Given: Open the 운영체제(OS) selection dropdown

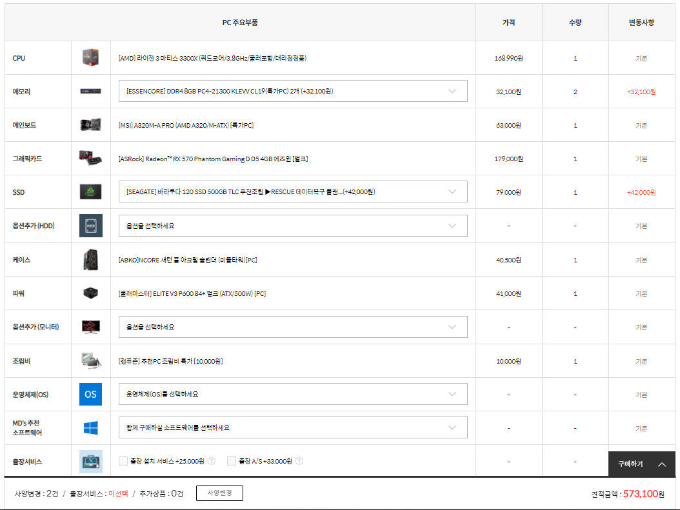Looking at the screenshot, I should coord(292,394).
